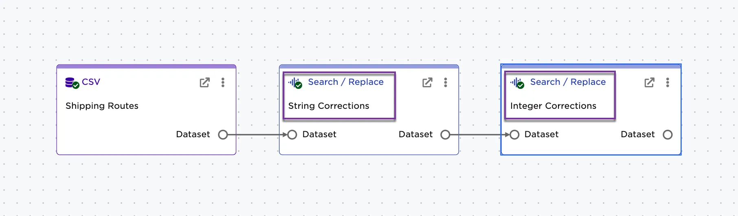The height and width of the screenshot is (216, 738).
Task: Click the Search / Replace title above Integer Corrections
Action: (x=568, y=82)
